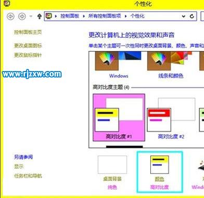Click the personalization icon in address bar
The image size is (204, 198).
[49, 16]
